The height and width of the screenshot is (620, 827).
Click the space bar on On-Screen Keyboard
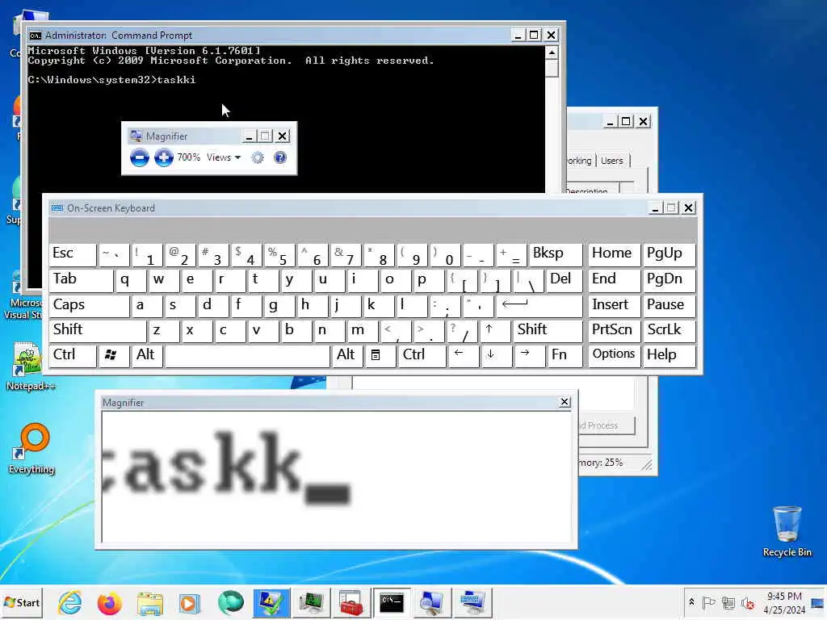click(x=247, y=355)
